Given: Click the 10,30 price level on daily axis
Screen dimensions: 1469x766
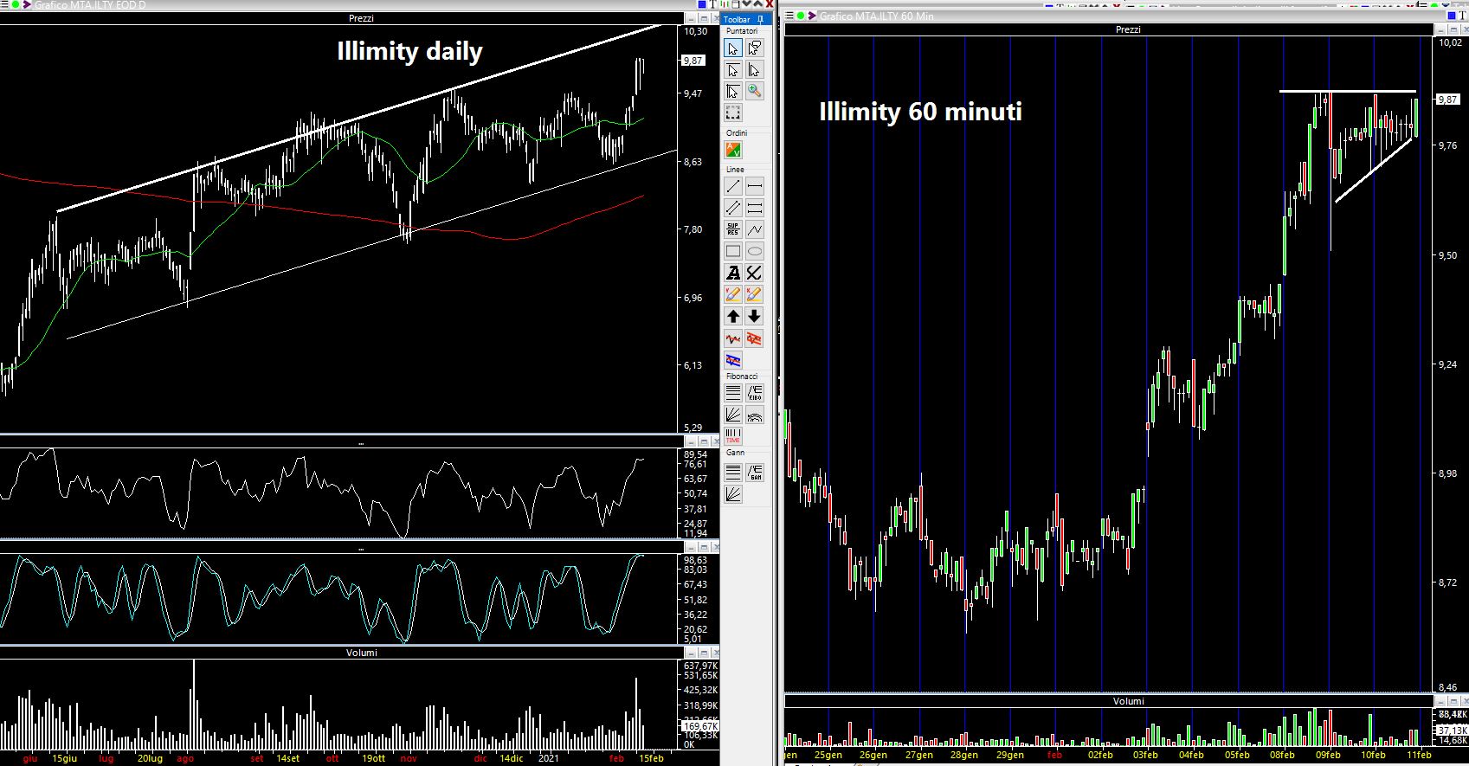Looking at the screenshot, I should (696, 31).
